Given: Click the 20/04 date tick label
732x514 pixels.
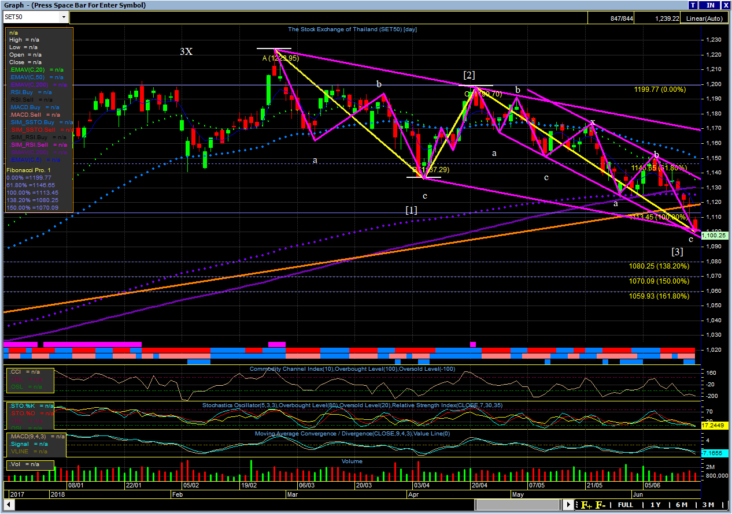Looking at the screenshot, I should click(479, 485).
